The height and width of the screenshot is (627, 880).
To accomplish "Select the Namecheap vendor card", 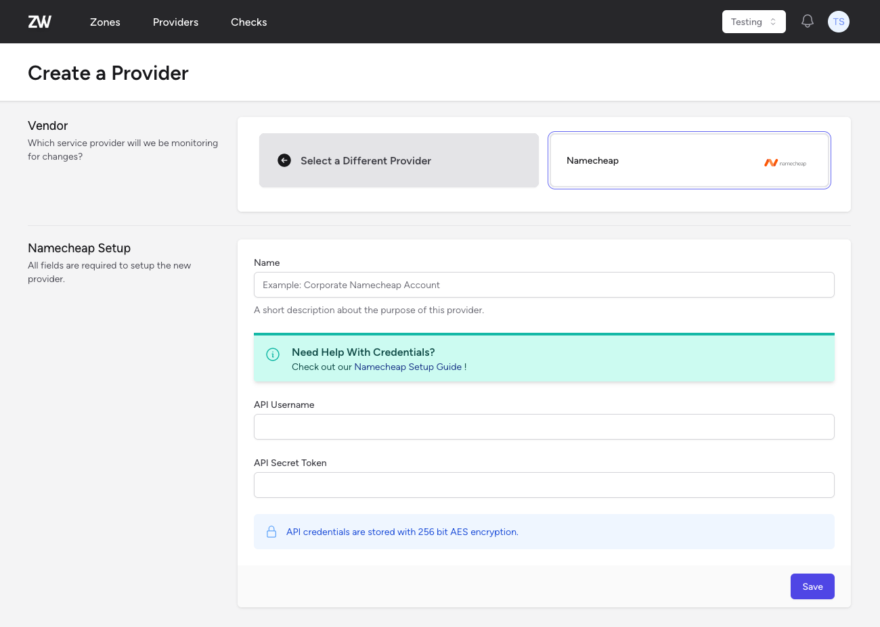I will click(x=689, y=160).
